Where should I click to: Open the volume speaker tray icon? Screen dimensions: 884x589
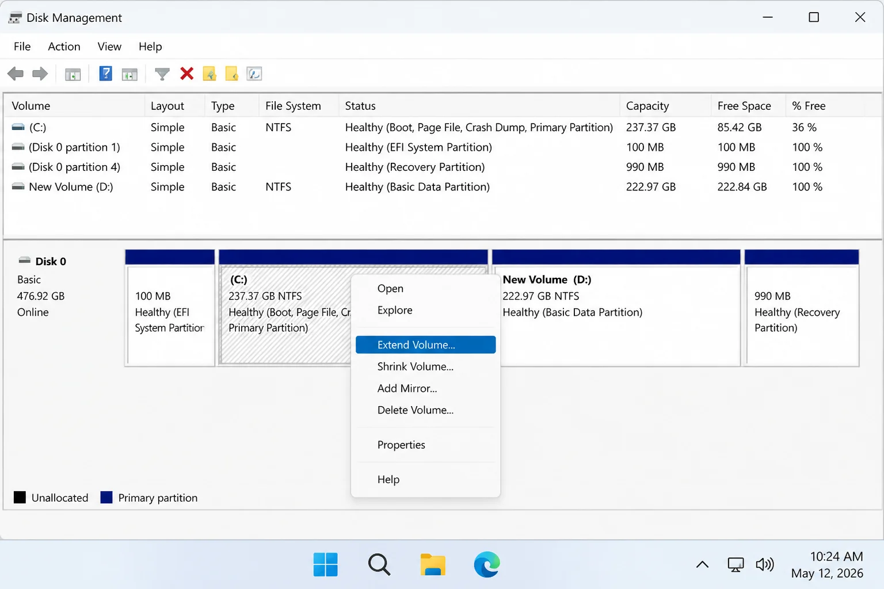point(764,565)
